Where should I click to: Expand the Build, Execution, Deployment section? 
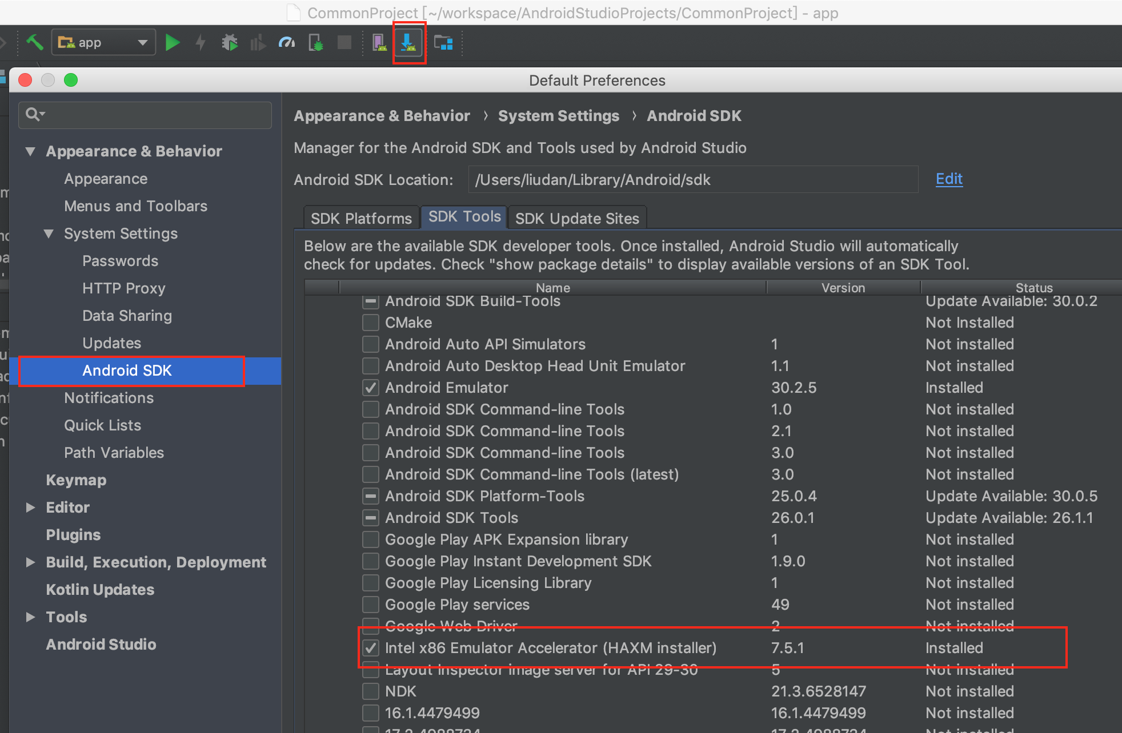(x=30, y=562)
